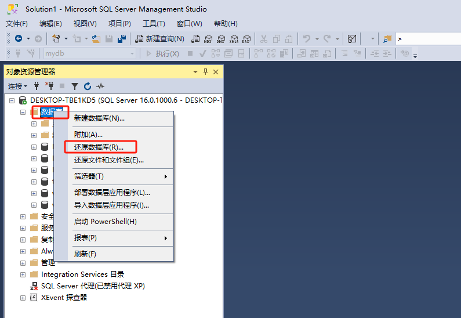
Task: Open the 工具(T) menu
Action: [154, 24]
